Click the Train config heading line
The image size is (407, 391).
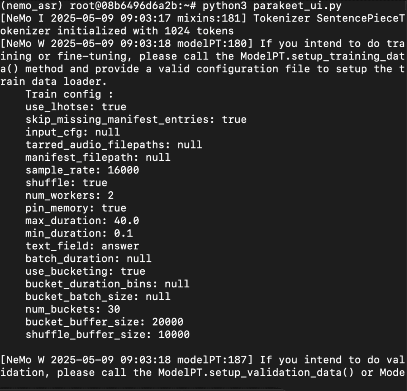coord(69,94)
